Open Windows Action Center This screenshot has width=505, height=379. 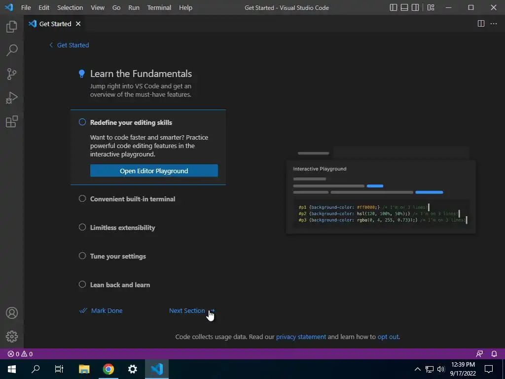coord(489,369)
